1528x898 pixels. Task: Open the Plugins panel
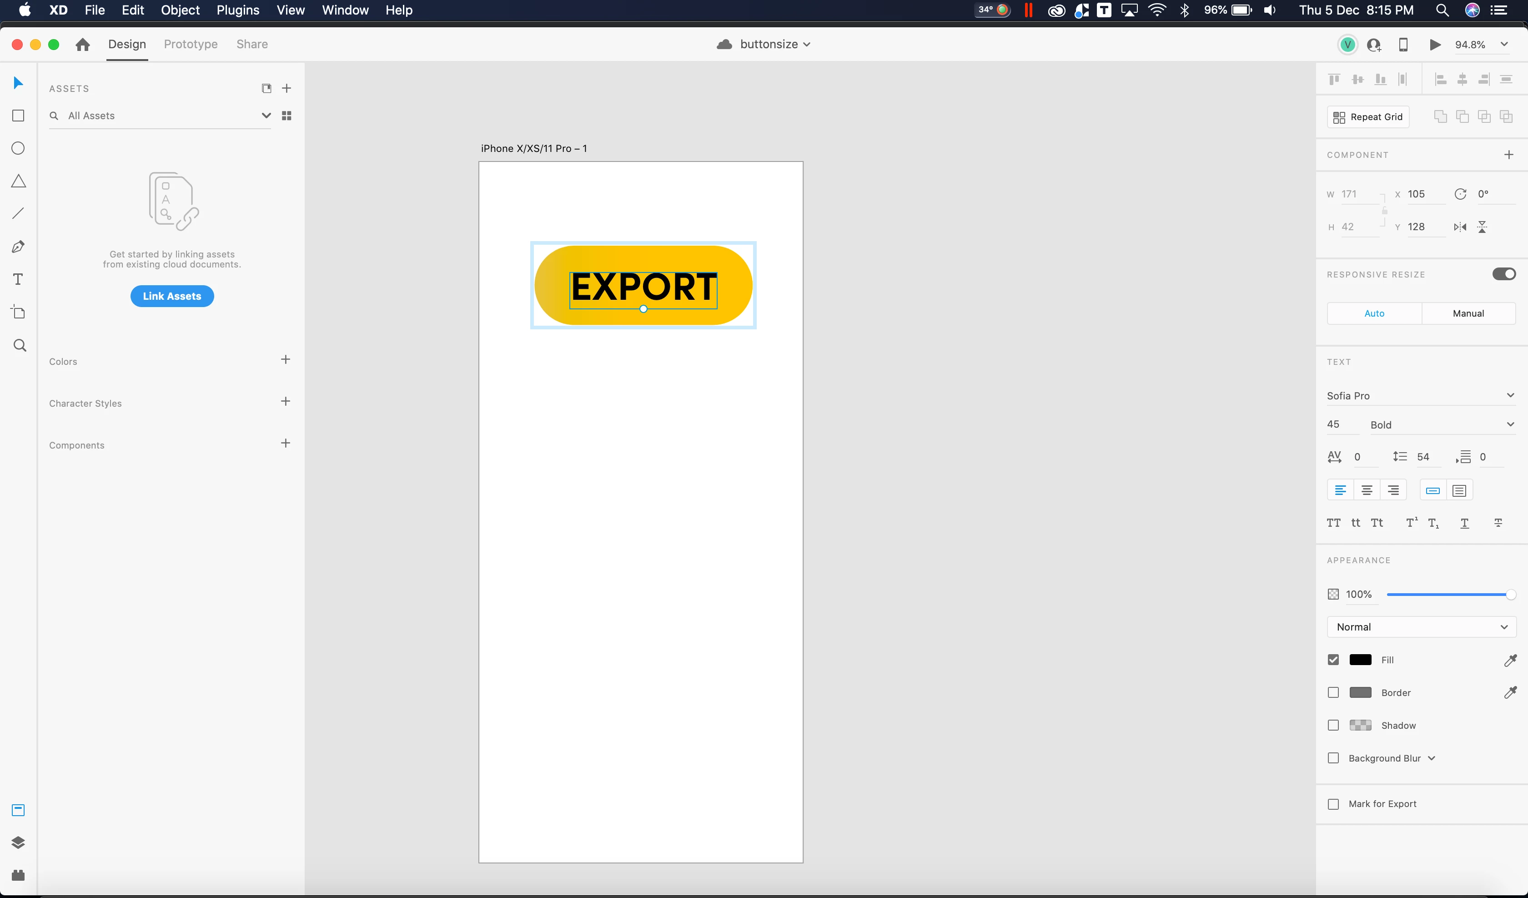18,875
